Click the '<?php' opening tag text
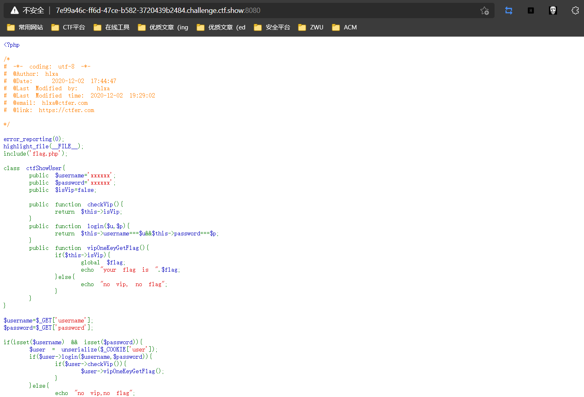This screenshot has height=397, width=584. (x=12, y=45)
